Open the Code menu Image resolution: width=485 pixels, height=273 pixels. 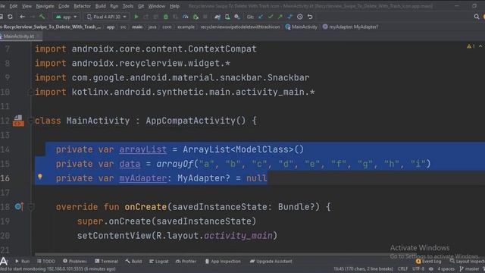click(x=64, y=6)
